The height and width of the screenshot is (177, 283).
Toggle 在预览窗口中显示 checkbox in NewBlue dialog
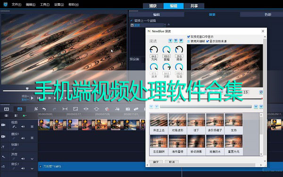[x=189, y=37]
